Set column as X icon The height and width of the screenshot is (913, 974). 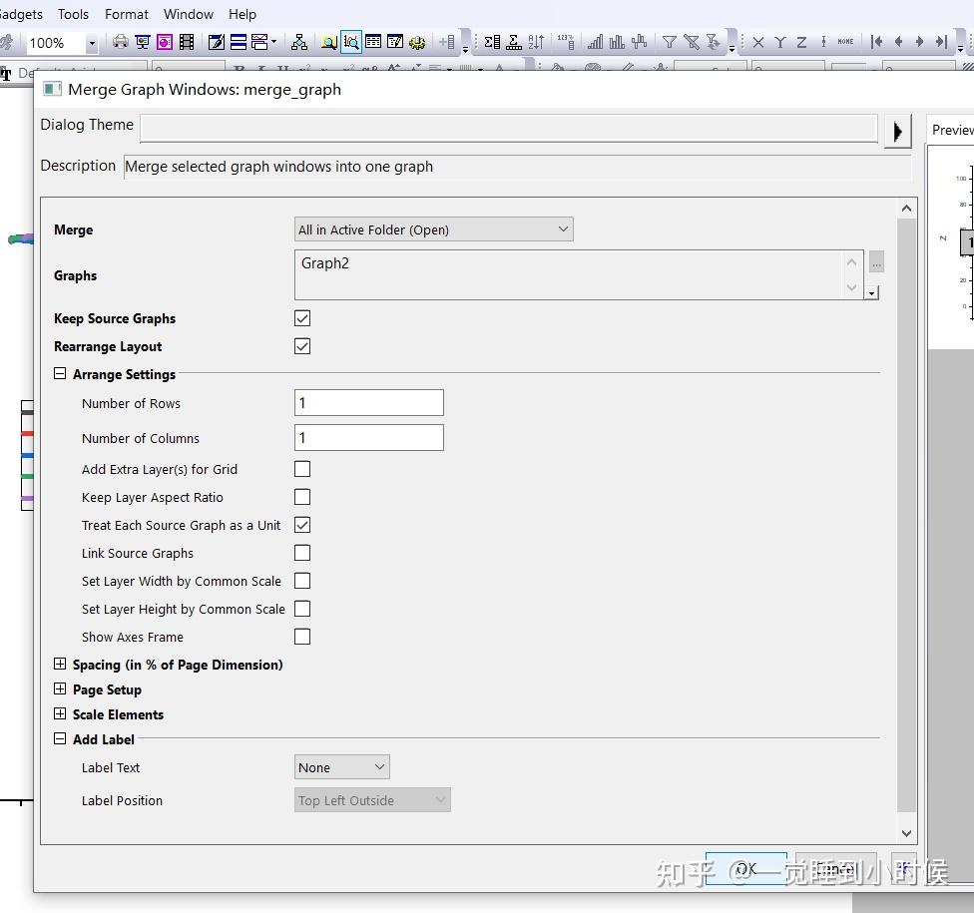click(x=758, y=42)
